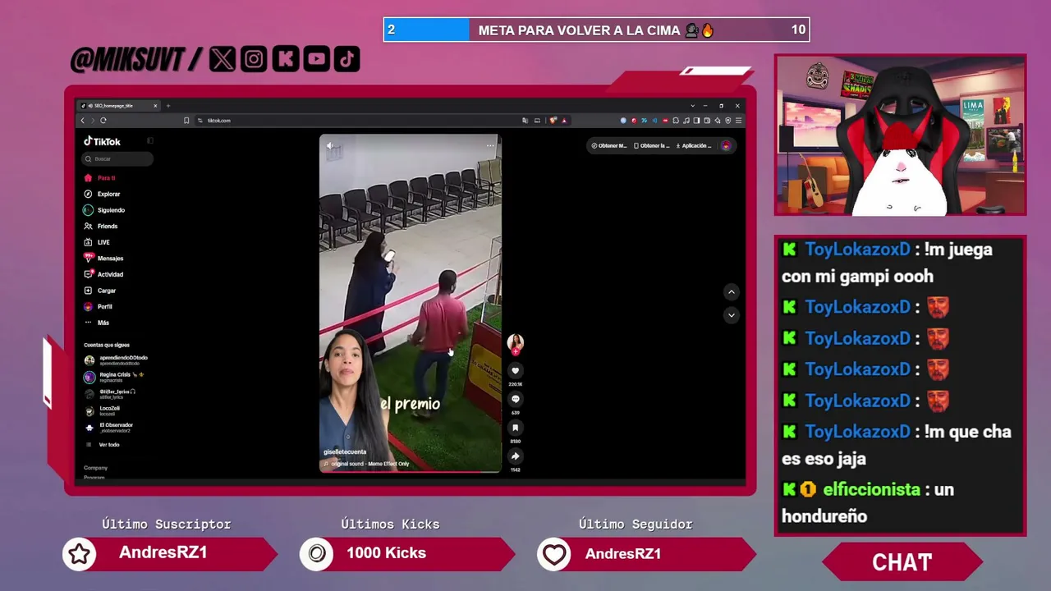Open the Instagram icon in the overlay
Image resolution: width=1051 pixels, height=591 pixels.
coord(254,59)
